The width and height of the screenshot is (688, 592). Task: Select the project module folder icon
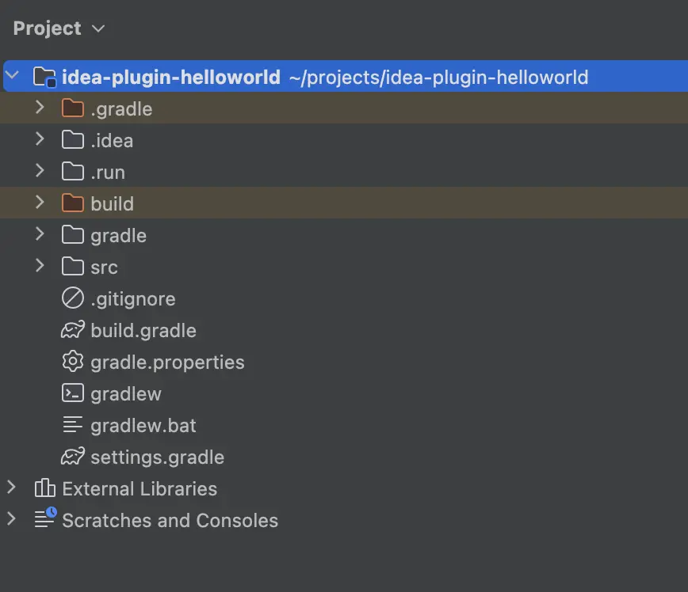coord(44,77)
